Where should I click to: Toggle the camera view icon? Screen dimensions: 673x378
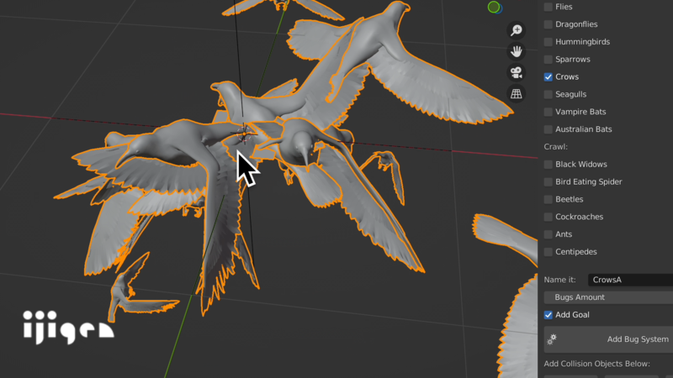pos(517,72)
